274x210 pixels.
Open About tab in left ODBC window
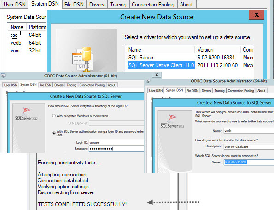[111, 85]
